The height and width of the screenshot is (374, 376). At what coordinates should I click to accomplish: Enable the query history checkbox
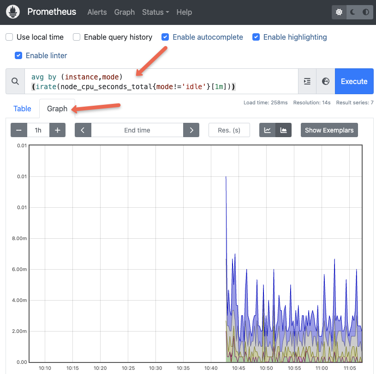76,37
